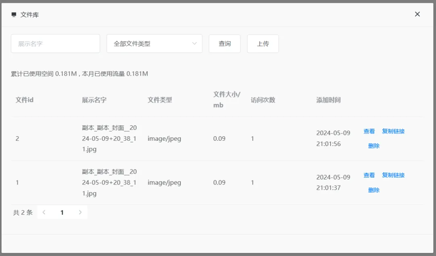View the file with id 2 via 查看

[x=369, y=131]
